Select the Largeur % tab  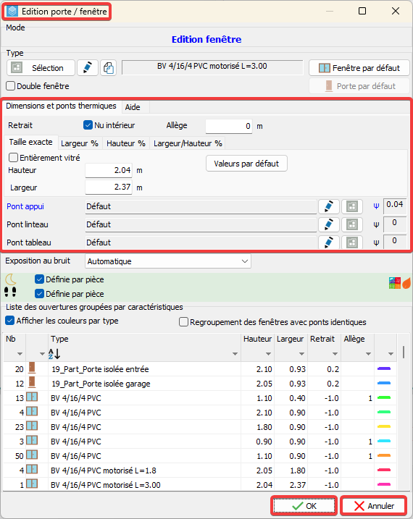pos(80,143)
